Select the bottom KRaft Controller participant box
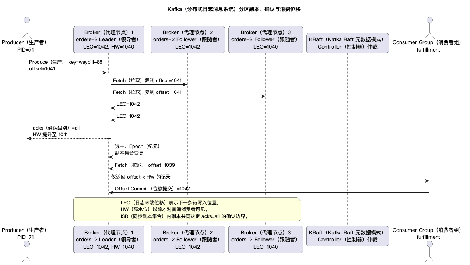This screenshot has width=470, height=265. [x=347, y=236]
